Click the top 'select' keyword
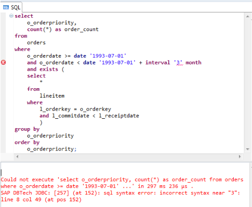This screenshot has width=252, height=207. pyautogui.click(x=24, y=16)
